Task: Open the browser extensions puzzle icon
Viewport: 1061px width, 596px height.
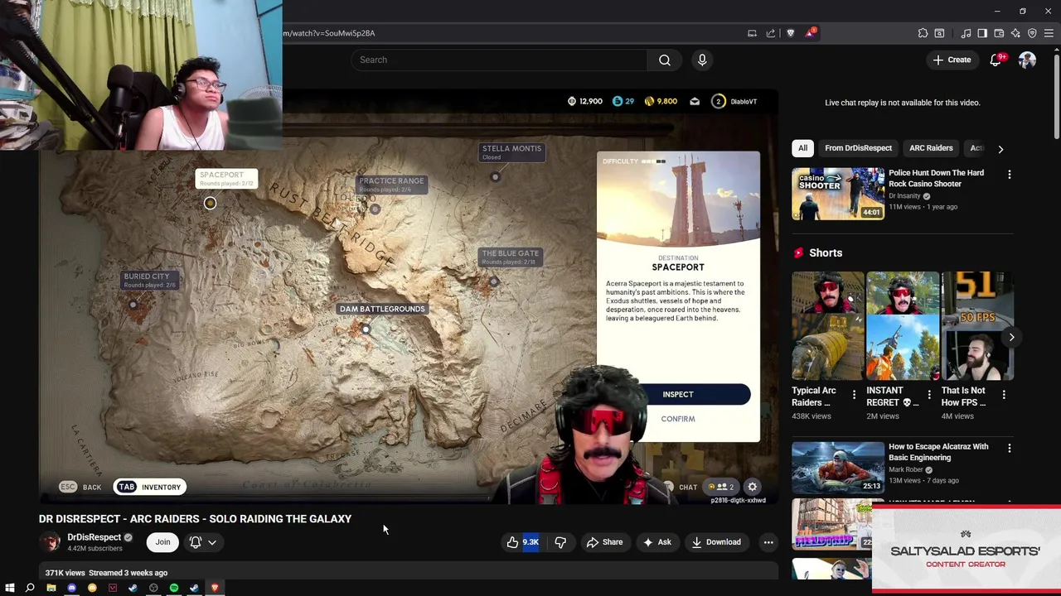Action: [923, 33]
